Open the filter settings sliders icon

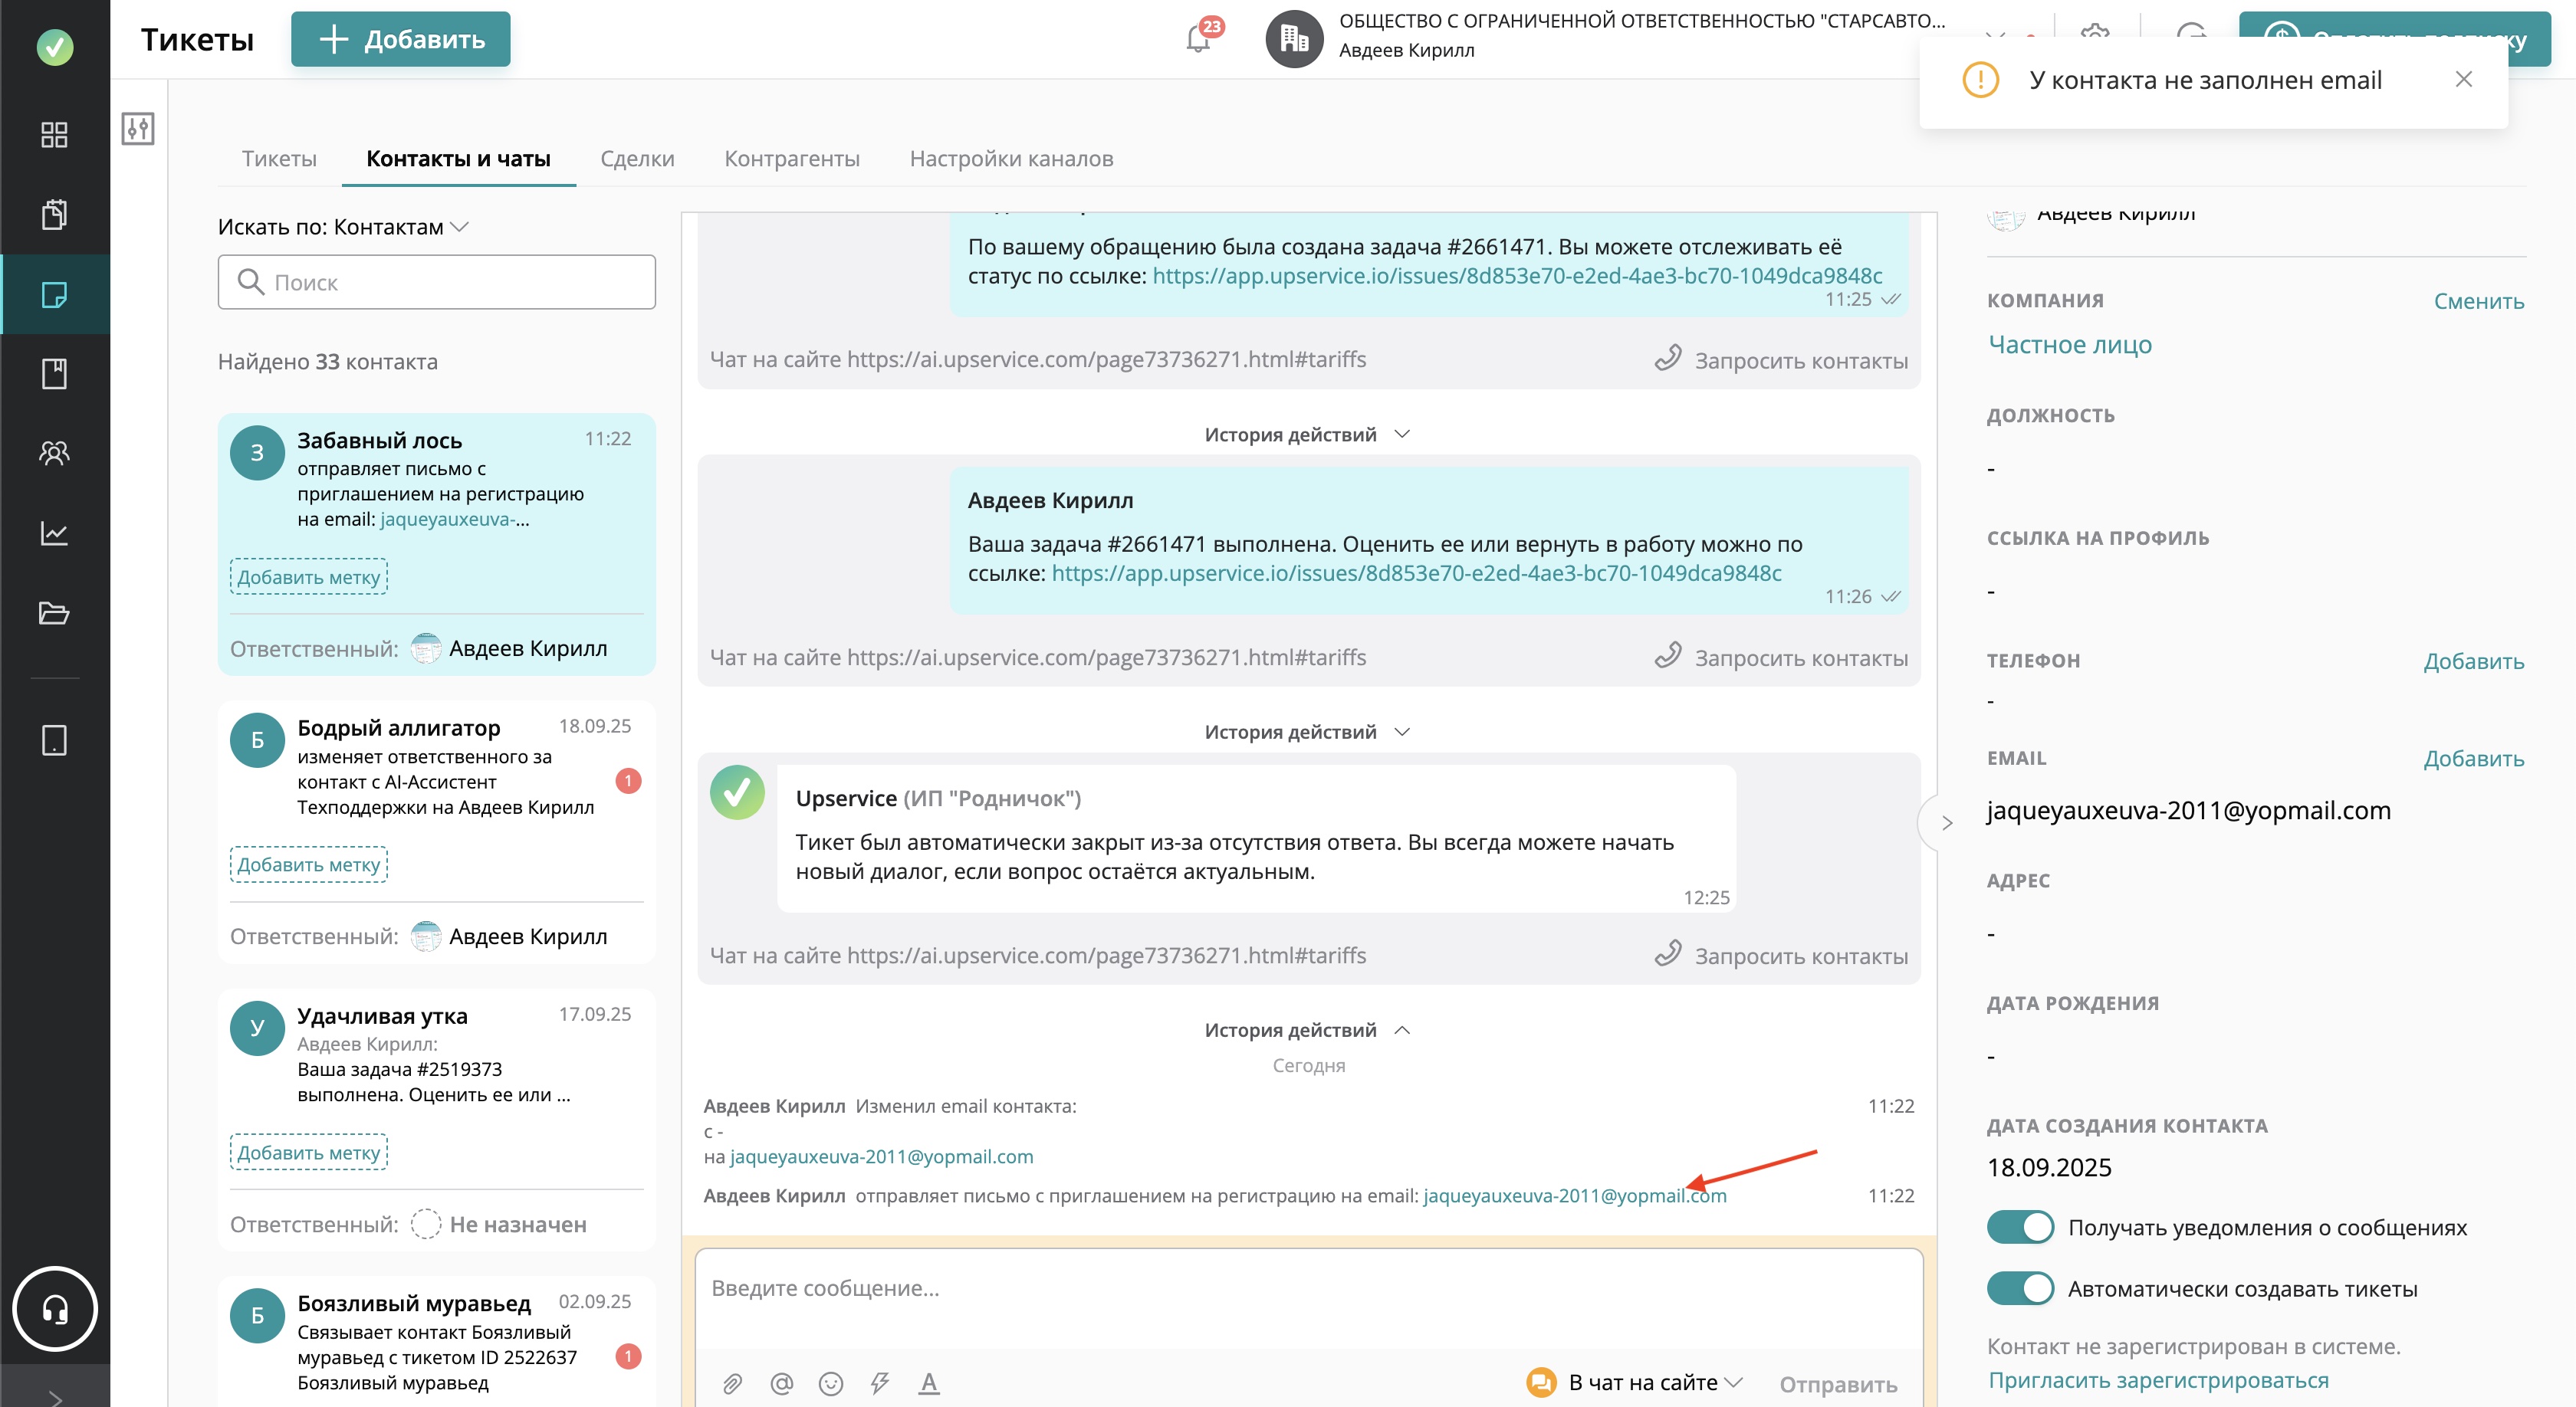tap(138, 129)
